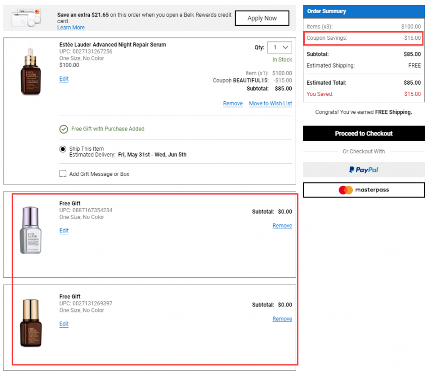Viewport: 434px width, 380px height.
Task: Select the Ship This Item radio button
Action: pyautogui.click(x=63, y=149)
